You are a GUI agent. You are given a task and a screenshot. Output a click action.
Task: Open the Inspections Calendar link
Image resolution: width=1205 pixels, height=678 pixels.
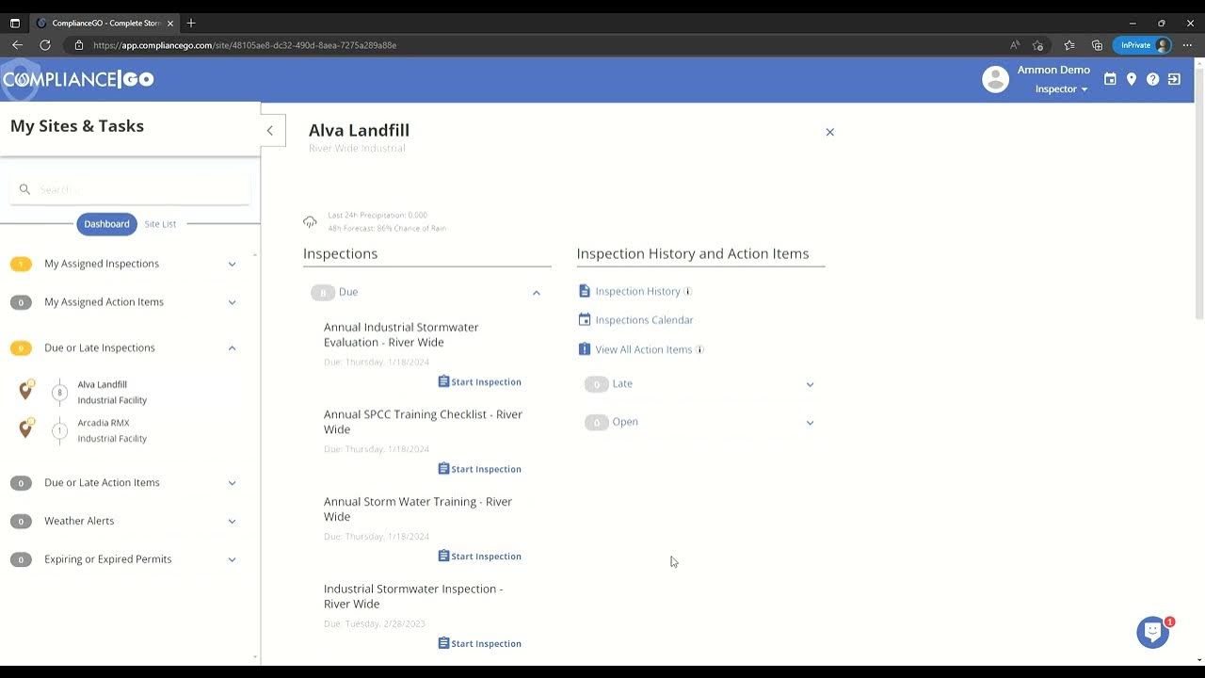click(x=644, y=320)
